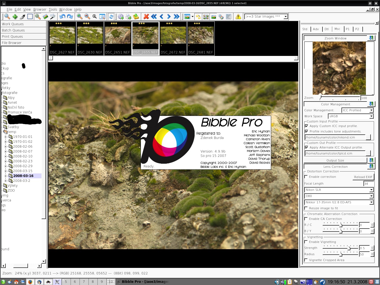Image resolution: width=380 pixels, height=285 pixels.
Task: Select the dashed rectangle crop tool
Action: click(30, 17)
